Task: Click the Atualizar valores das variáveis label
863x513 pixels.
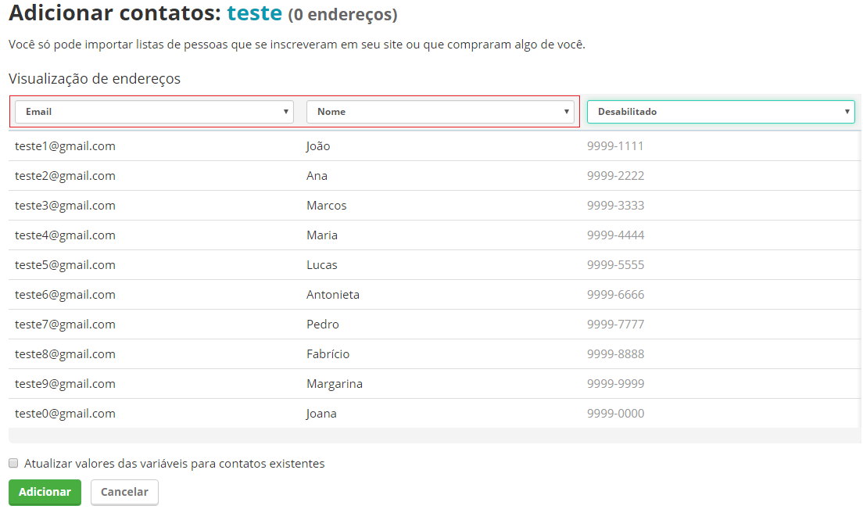Action: click(174, 464)
